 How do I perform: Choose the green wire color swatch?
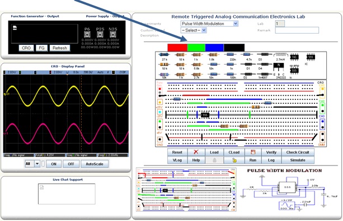coord(196,48)
